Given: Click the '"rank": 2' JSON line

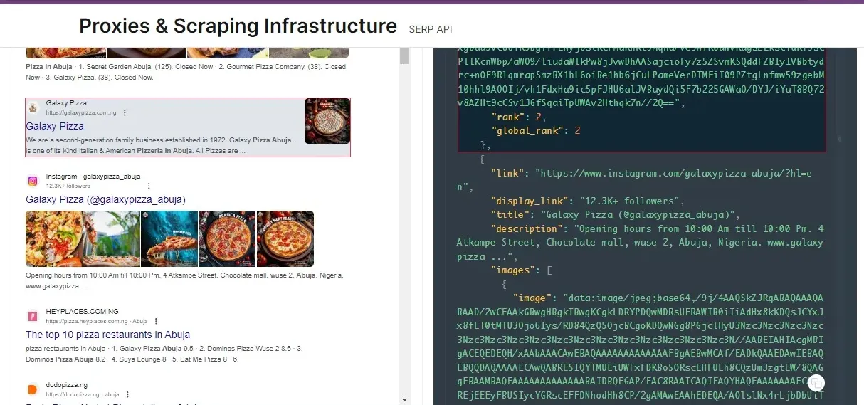Looking at the screenshot, I should [518, 117].
